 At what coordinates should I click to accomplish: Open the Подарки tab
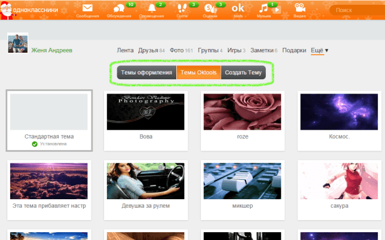point(294,50)
